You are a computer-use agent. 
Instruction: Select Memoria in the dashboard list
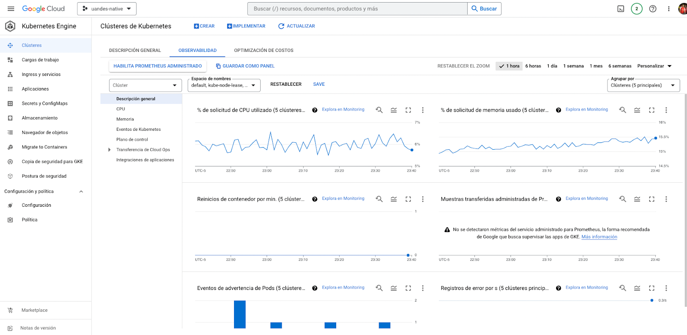click(125, 119)
